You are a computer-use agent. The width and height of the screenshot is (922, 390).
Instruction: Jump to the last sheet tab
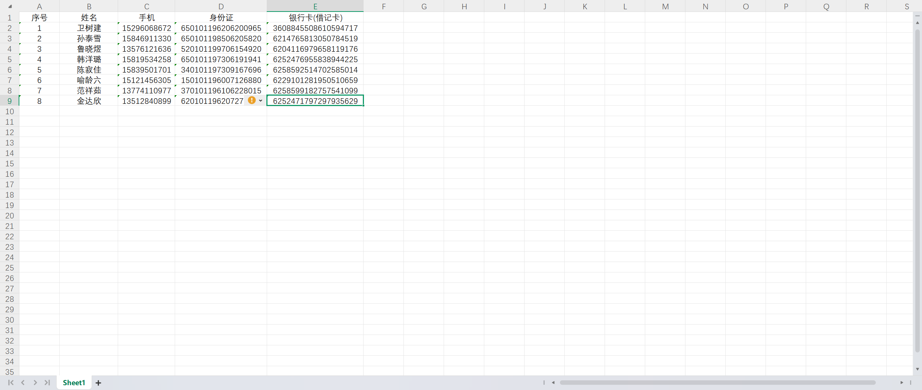(x=47, y=383)
